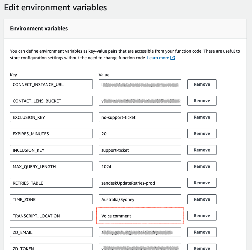The width and height of the screenshot is (252, 250).
Task: Focus the Voice comment value field
Action: [x=140, y=216]
